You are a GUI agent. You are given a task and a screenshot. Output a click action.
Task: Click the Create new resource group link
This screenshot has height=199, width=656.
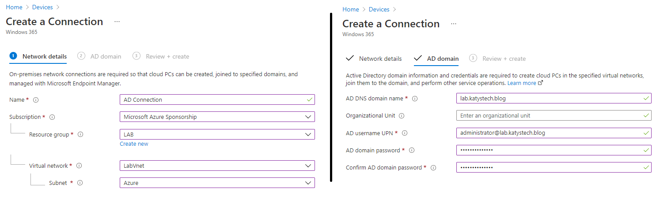[134, 144]
